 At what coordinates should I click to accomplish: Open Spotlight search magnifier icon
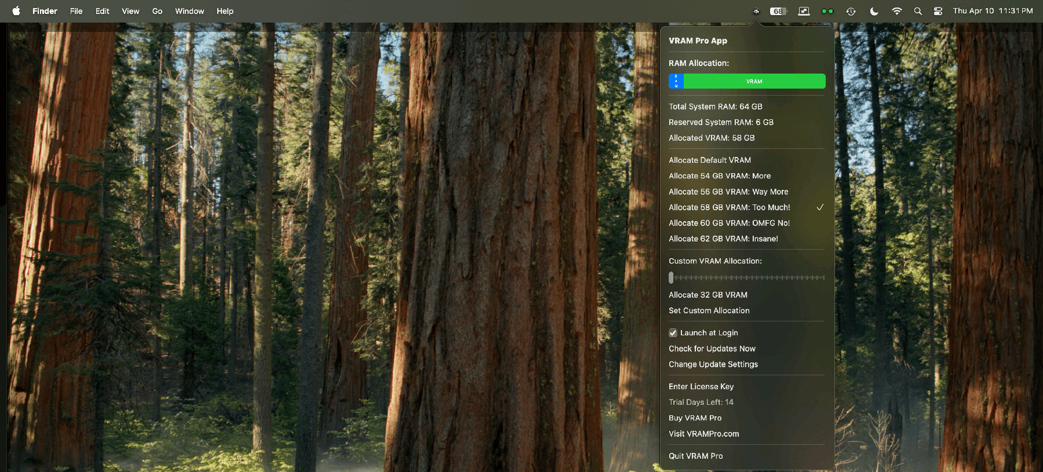[x=918, y=11]
